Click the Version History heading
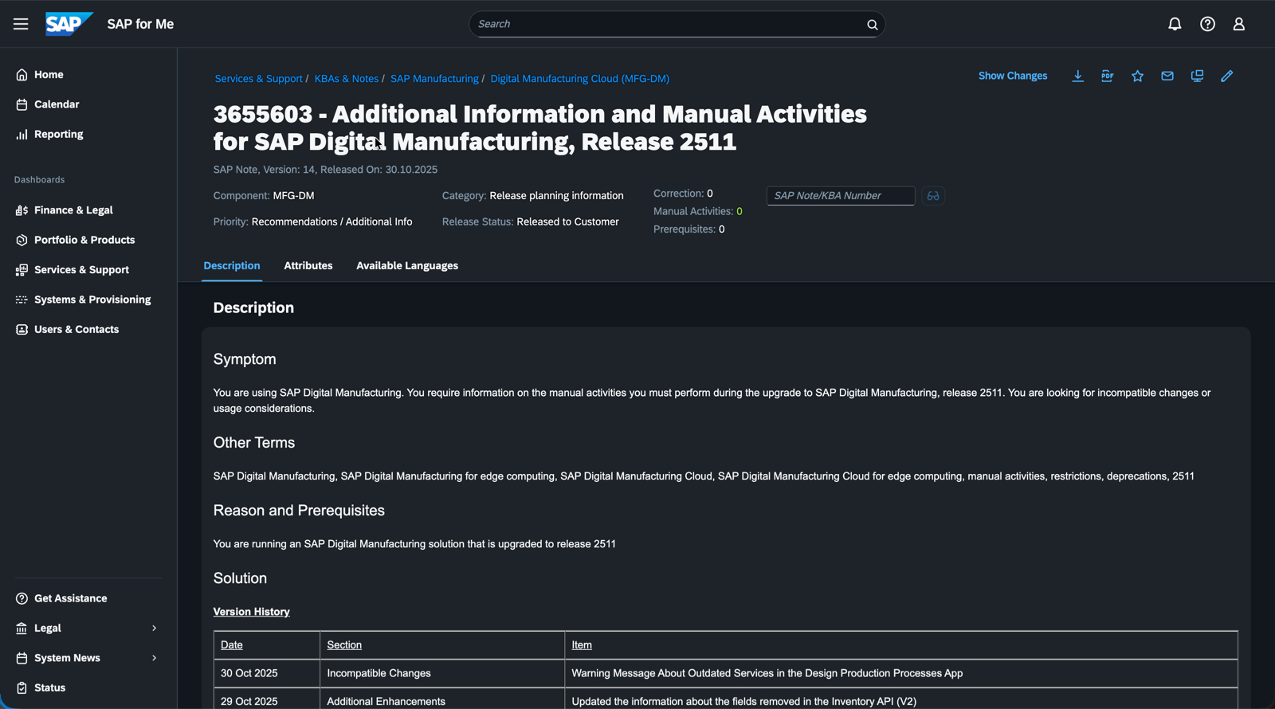This screenshot has height=709, width=1275. pyautogui.click(x=252, y=612)
